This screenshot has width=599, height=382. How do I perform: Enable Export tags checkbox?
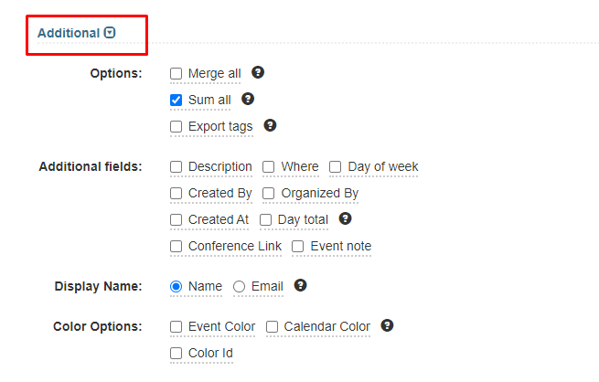[176, 126]
